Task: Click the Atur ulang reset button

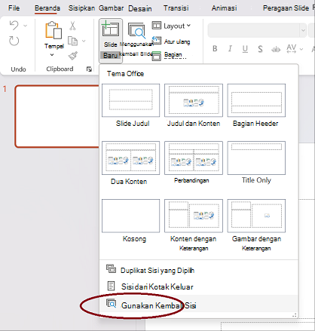Action: 171,41
